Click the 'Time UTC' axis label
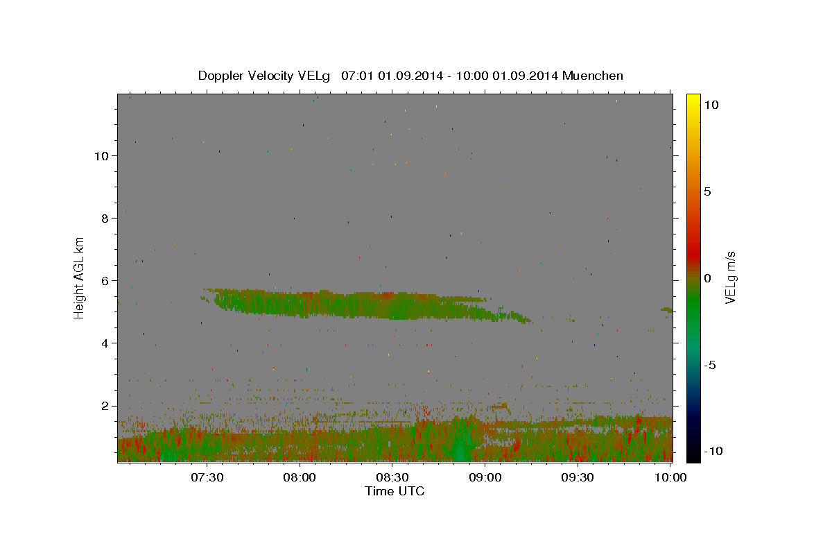 pyautogui.click(x=395, y=491)
